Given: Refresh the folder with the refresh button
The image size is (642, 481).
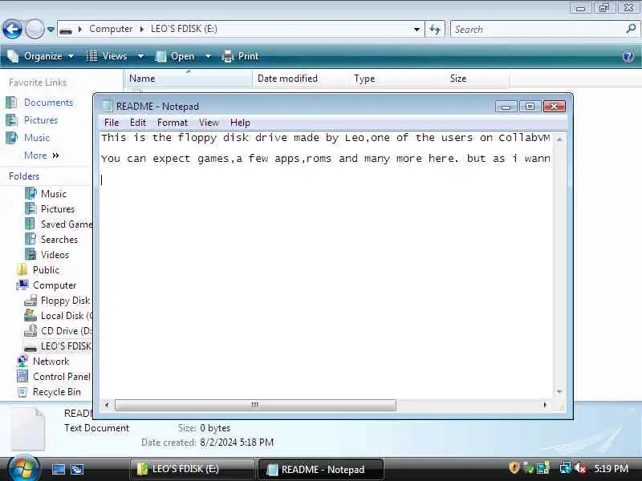Looking at the screenshot, I should pos(435,30).
